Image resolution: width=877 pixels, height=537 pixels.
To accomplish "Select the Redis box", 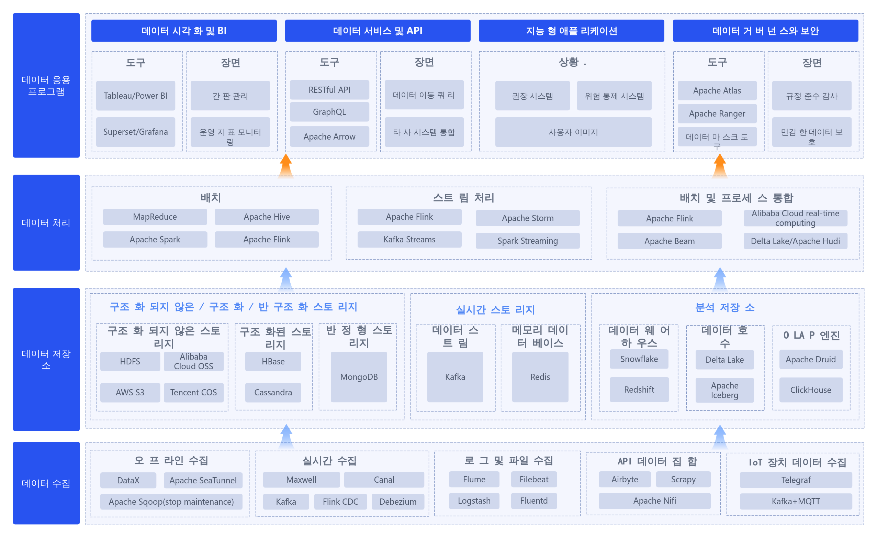I will 540,377.
